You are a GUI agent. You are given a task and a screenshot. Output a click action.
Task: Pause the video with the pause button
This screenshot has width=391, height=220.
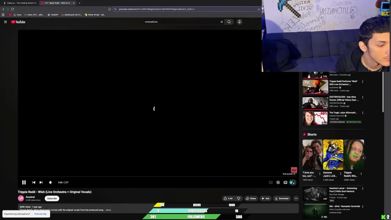(24, 182)
